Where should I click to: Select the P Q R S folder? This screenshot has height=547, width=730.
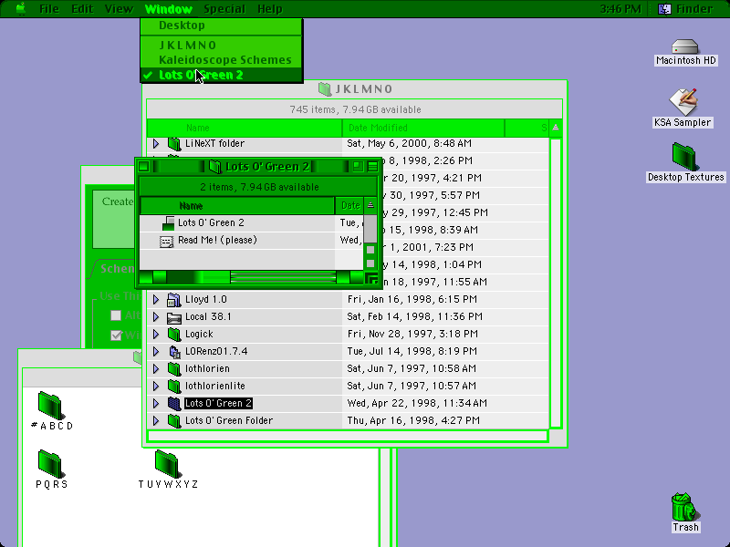coord(51,463)
